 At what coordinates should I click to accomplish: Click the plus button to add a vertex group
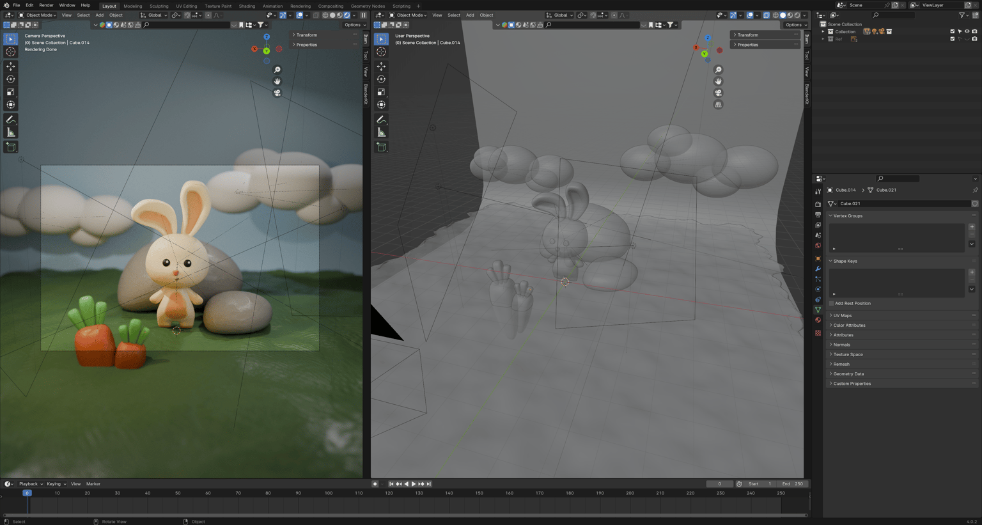pyautogui.click(x=972, y=226)
